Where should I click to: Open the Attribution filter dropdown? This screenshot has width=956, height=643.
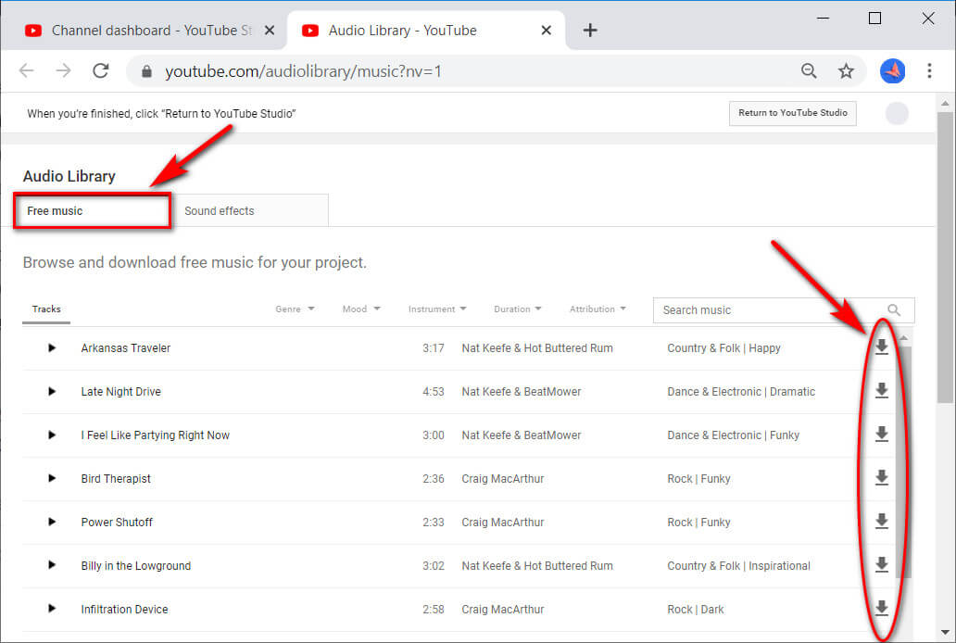coord(597,309)
